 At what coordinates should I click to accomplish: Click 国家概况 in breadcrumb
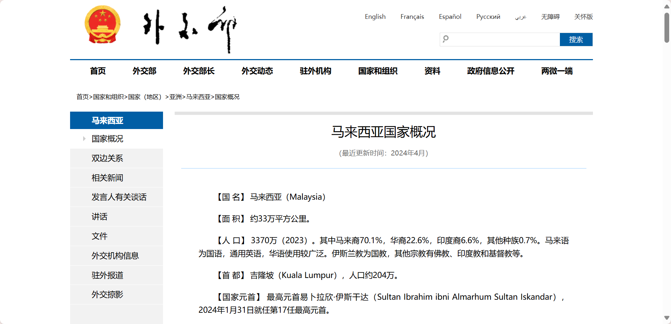(x=227, y=97)
